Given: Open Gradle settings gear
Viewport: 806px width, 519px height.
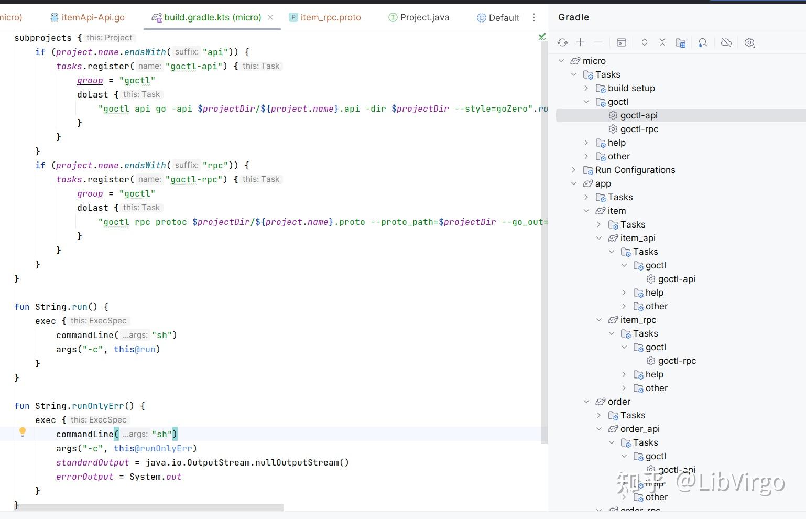Looking at the screenshot, I should pyautogui.click(x=749, y=42).
